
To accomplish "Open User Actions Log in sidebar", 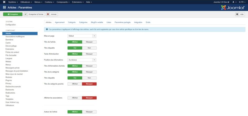I will point(12,102).
